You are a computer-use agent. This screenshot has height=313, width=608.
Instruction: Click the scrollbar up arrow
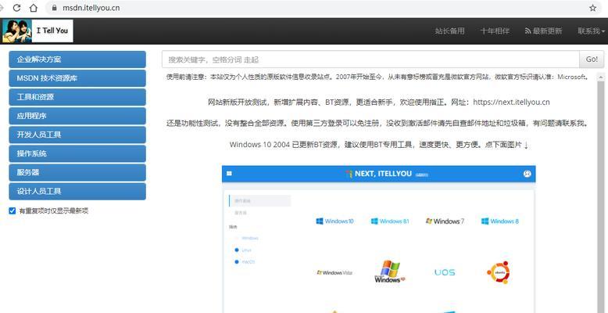click(x=601, y=77)
